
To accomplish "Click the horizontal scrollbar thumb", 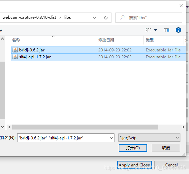I will (x=85, y=127).
